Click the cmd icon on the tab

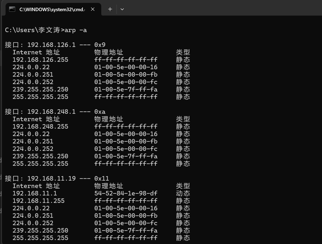[x=12, y=9]
